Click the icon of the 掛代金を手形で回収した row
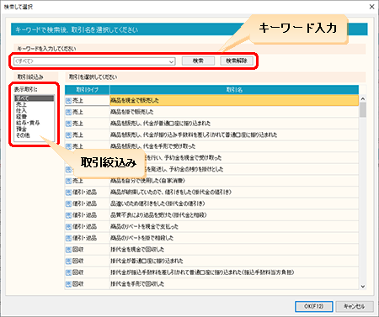 [x=68, y=284]
